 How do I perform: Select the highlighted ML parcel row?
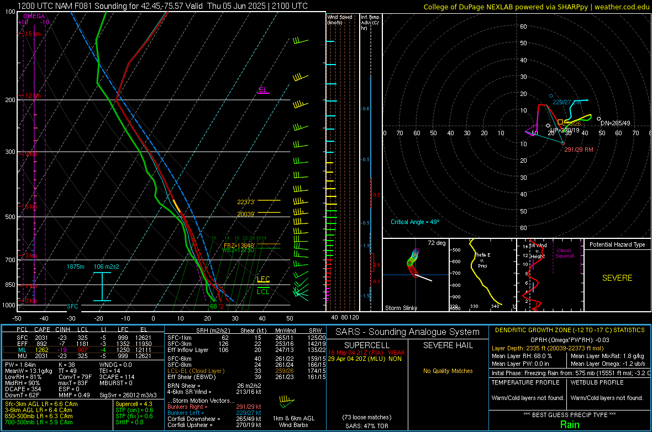coord(83,350)
